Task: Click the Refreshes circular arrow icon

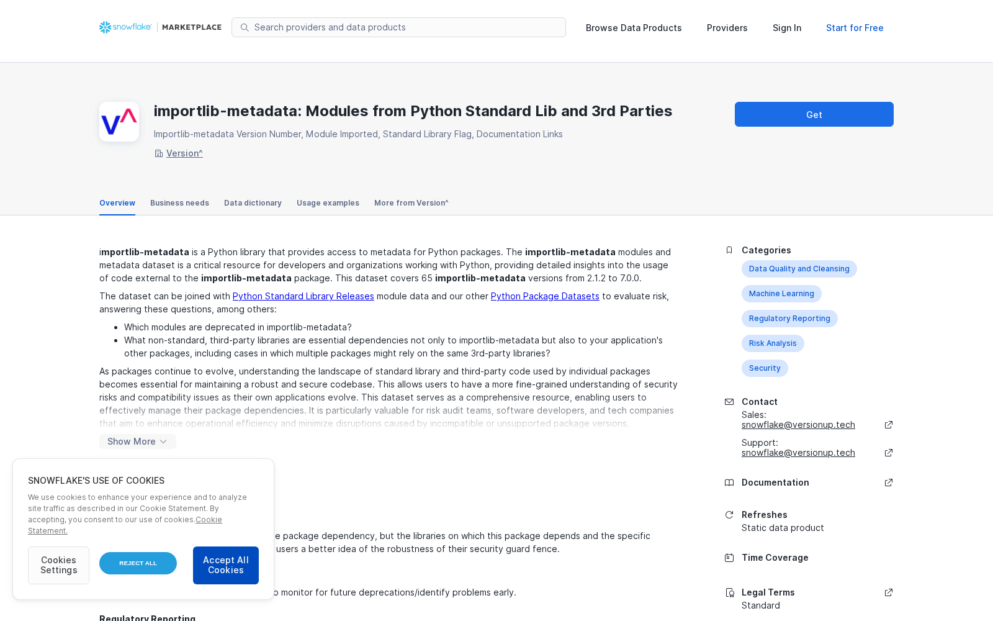Action: pos(729,515)
